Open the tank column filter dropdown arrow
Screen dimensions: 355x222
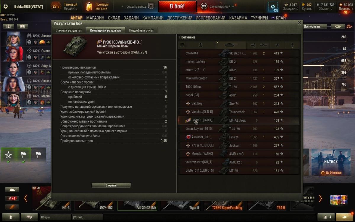(217, 43)
